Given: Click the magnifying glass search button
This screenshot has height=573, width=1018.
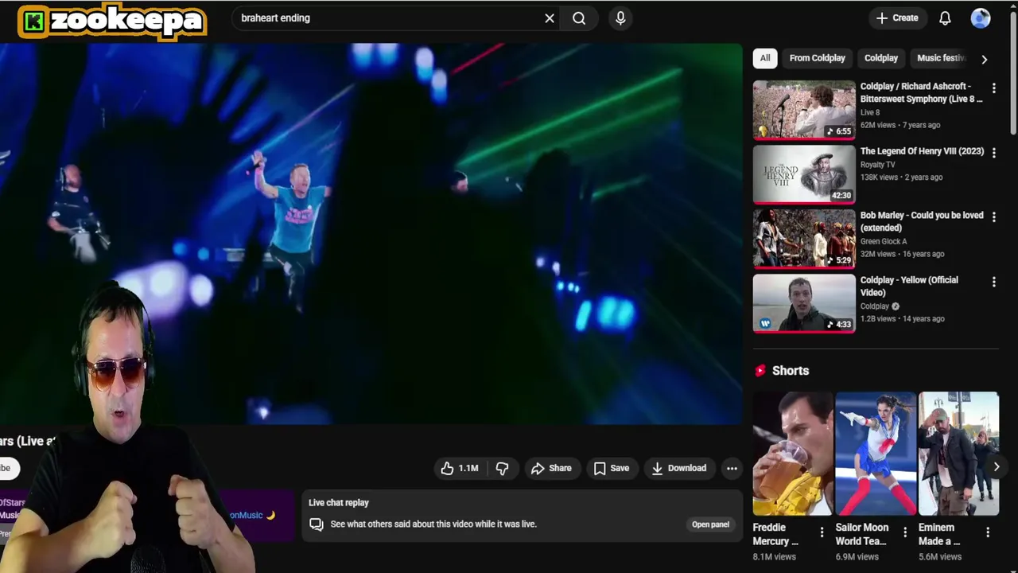Looking at the screenshot, I should [579, 18].
